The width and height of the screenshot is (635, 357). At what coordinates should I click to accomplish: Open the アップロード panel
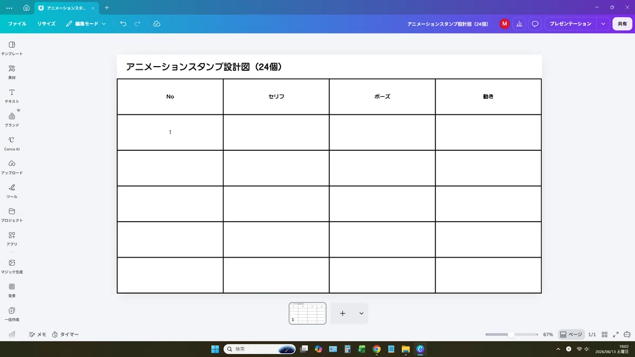12,167
